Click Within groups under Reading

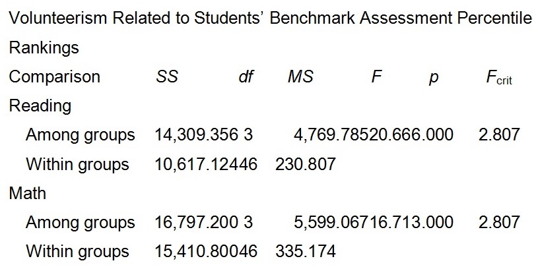tap(77, 164)
